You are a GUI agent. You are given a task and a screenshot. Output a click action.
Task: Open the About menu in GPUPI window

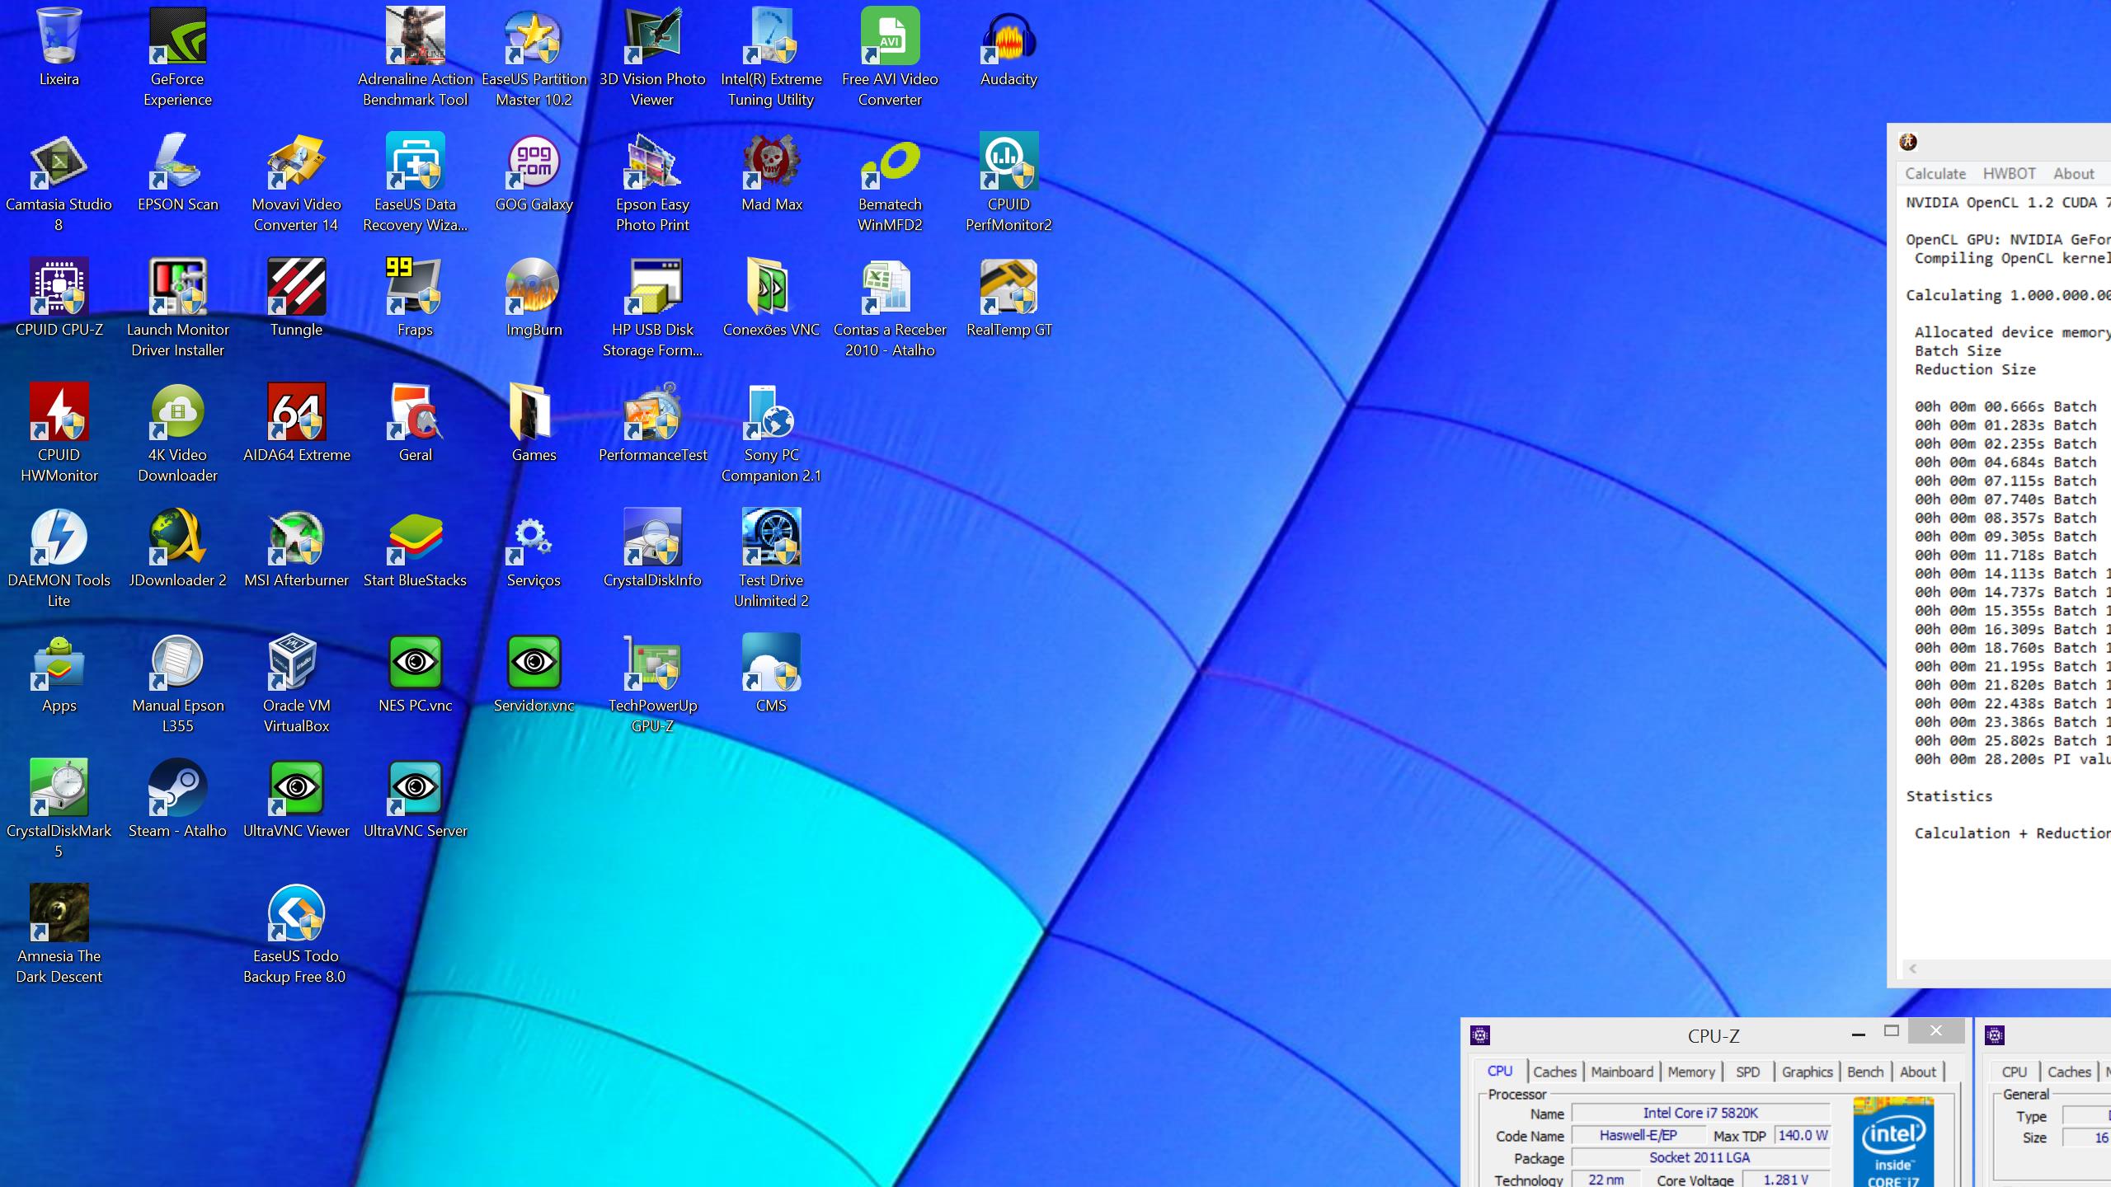(2073, 174)
